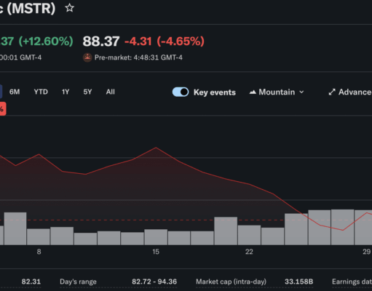The height and width of the screenshot is (291, 372).
Task: Click the 33.158B market cap value
Action: (x=298, y=282)
